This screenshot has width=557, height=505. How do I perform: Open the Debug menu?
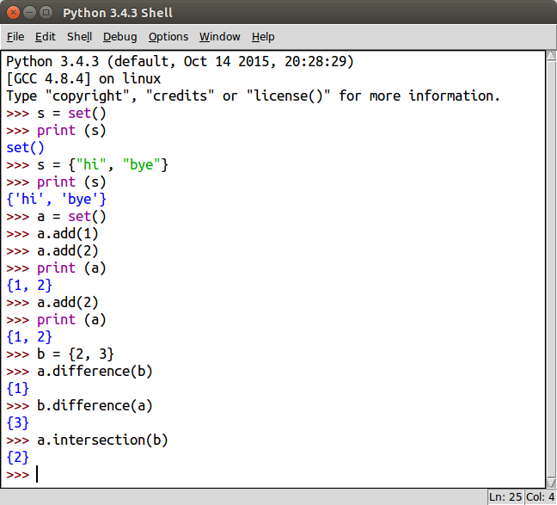(x=119, y=36)
